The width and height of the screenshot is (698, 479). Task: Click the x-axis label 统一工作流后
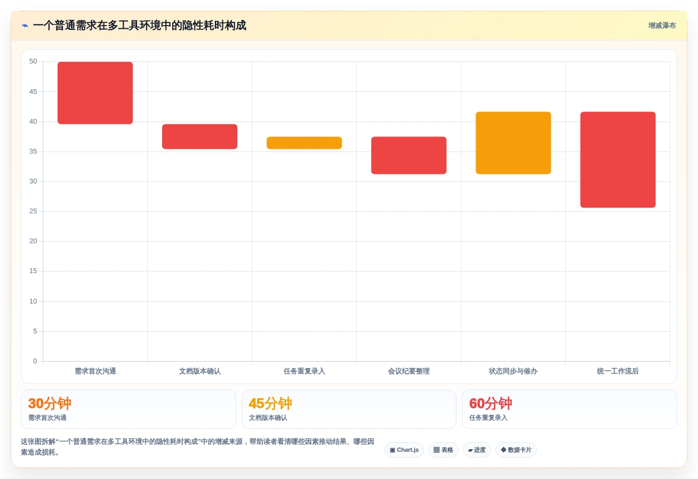[617, 371]
